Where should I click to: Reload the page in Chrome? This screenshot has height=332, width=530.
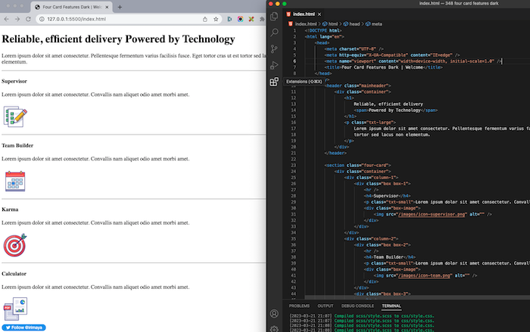coord(29,19)
